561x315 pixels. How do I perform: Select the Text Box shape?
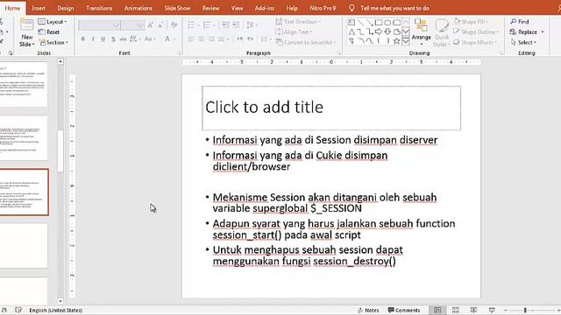[x=352, y=22]
